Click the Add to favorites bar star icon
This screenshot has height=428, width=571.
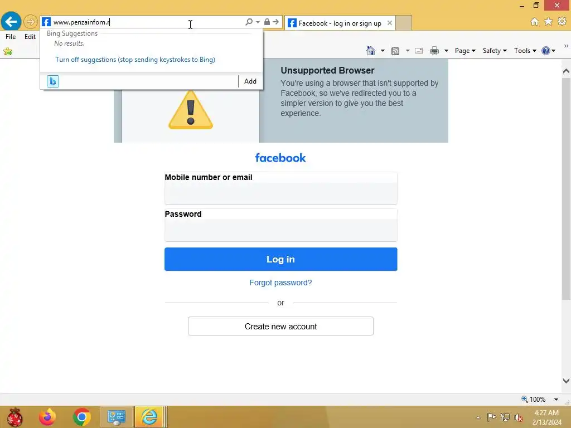(x=8, y=51)
